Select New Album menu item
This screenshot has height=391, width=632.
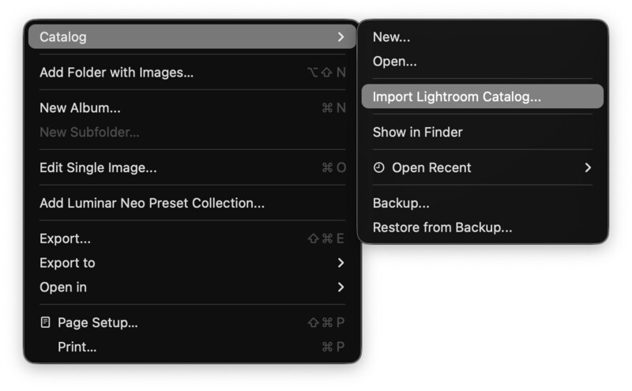coord(192,107)
